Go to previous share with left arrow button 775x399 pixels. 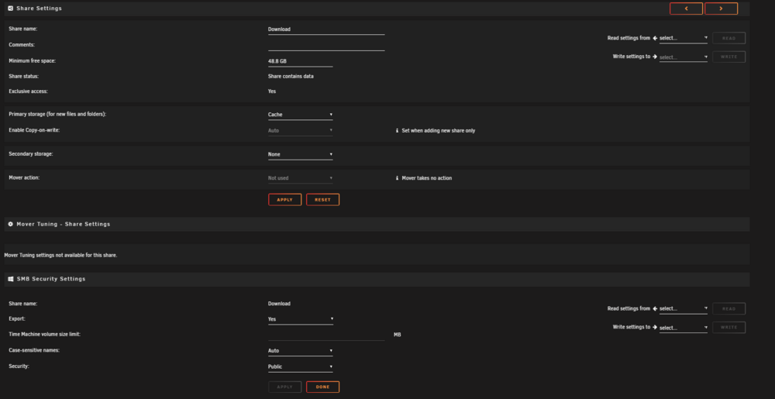click(x=686, y=9)
